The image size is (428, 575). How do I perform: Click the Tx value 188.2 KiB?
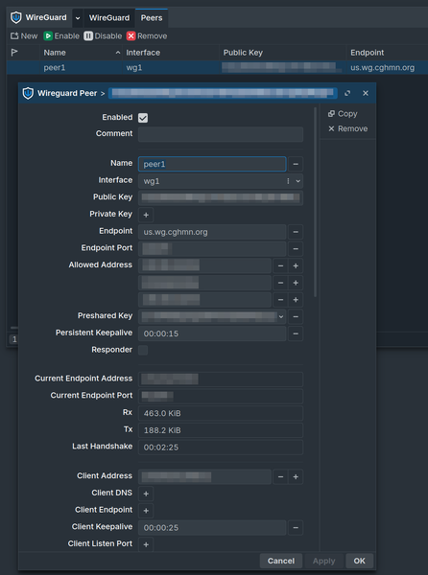click(221, 430)
